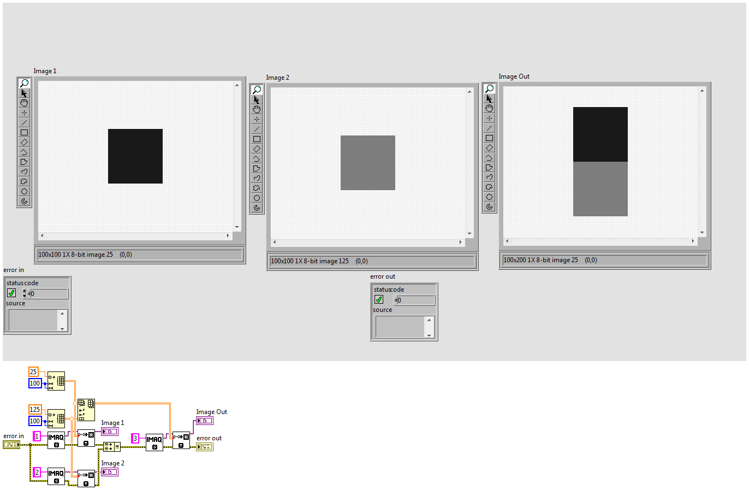
Task: Click Image Out vertical scrollbar up arrow
Action: tap(702, 90)
